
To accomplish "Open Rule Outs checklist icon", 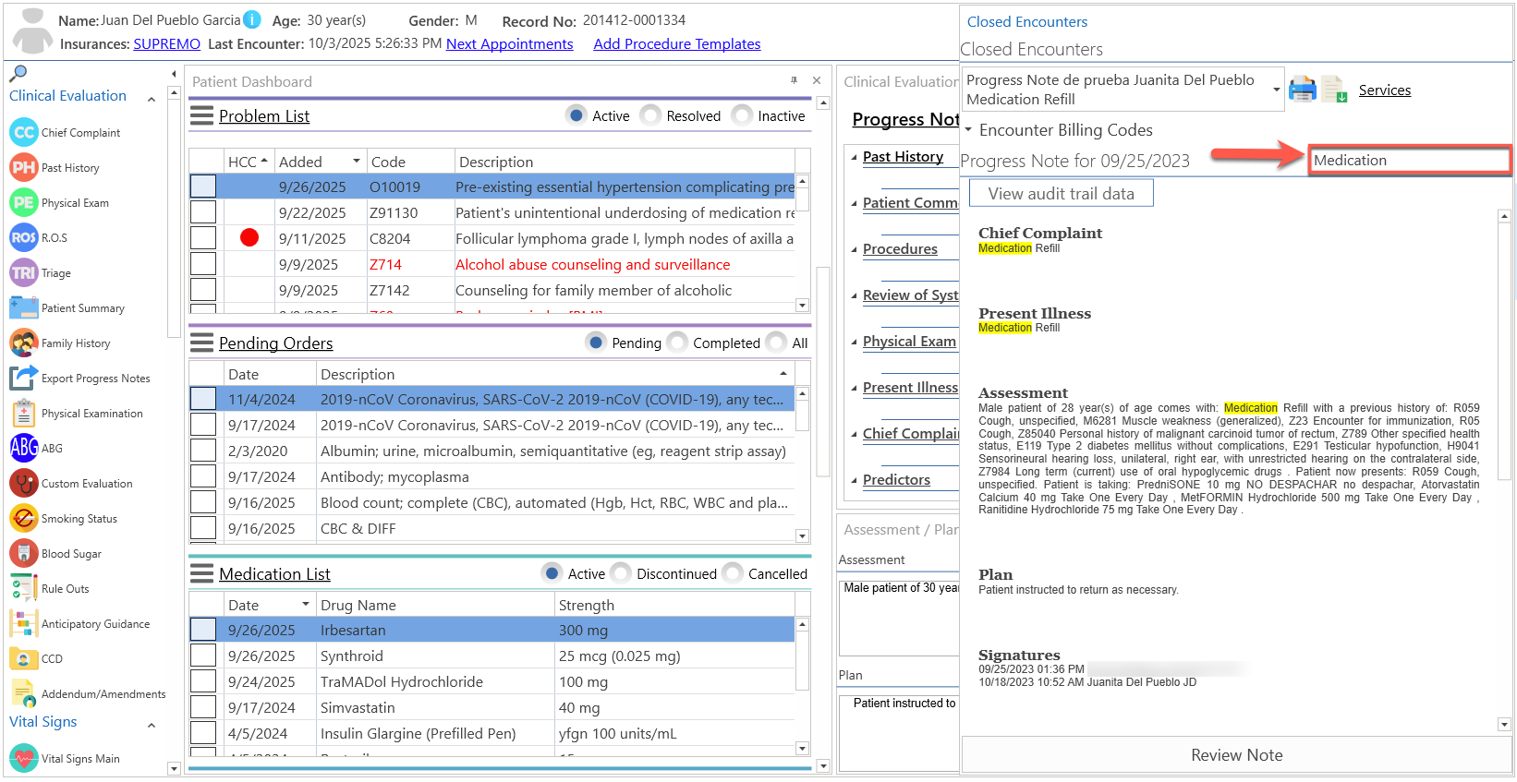I will (24, 589).
